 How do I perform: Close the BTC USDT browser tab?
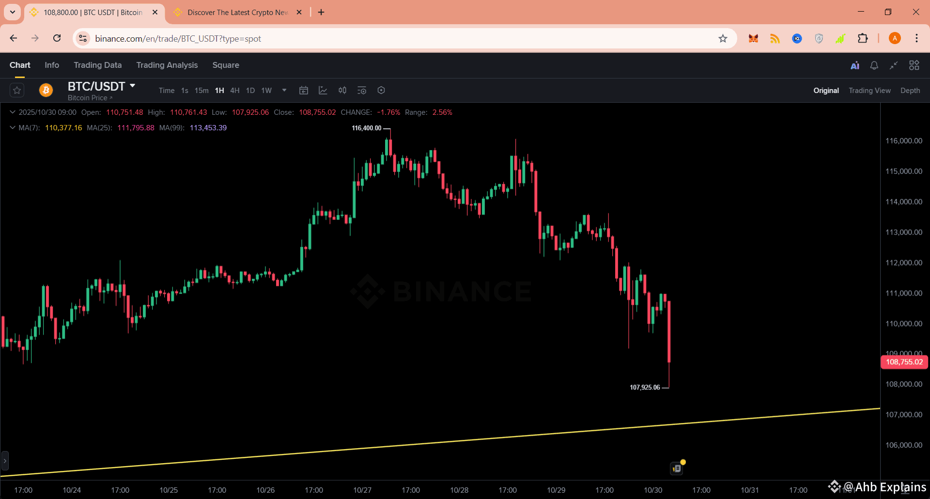point(155,12)
